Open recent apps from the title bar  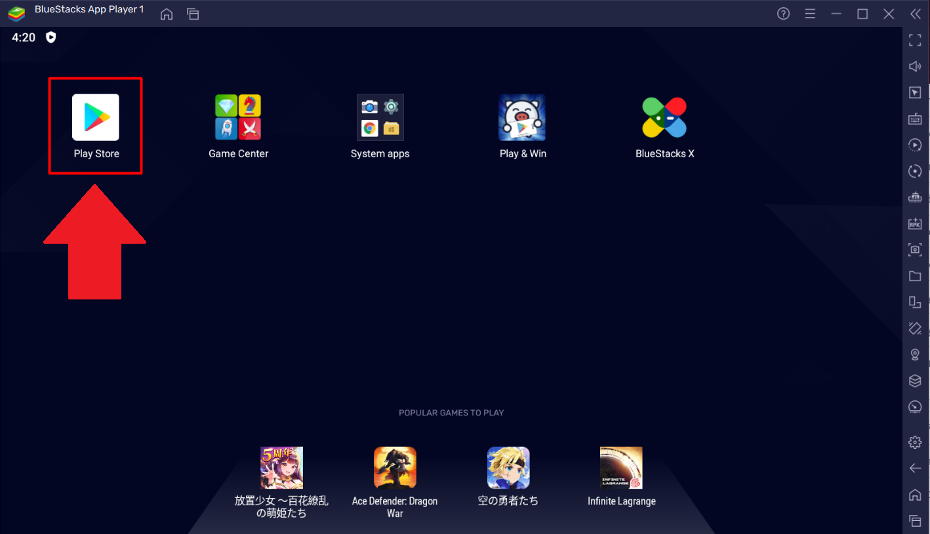coord(193,14)
